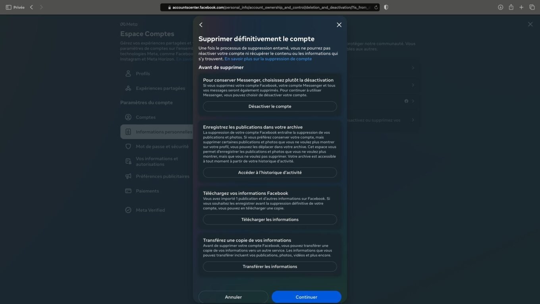Open Paiements in the sidebar
540x304 pixels.
(x=157, y=191)
